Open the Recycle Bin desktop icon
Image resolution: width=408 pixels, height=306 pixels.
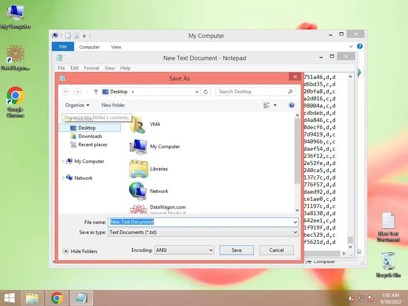(388, 265)
